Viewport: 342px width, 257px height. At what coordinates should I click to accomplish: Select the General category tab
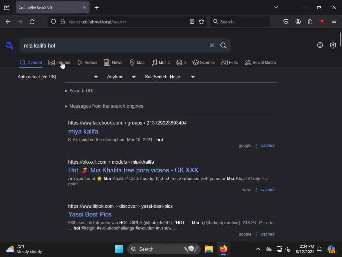pos(31,63)
